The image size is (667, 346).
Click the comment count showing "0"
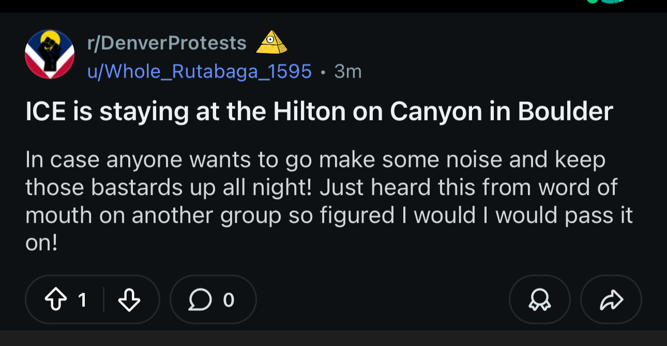click(229, 300)
